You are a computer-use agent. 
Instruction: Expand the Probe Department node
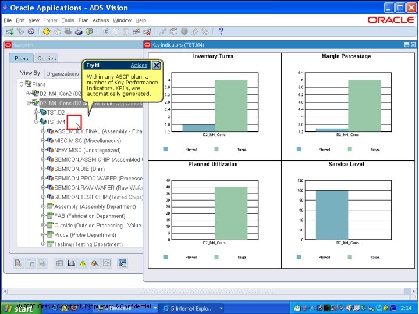pos(43,235)
